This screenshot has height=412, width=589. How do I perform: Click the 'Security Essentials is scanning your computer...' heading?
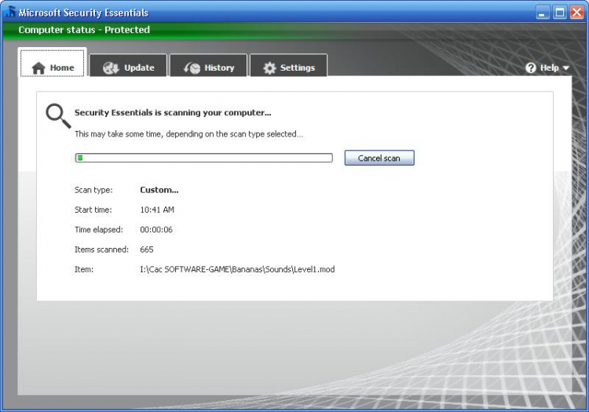click(x=173, y=112)
